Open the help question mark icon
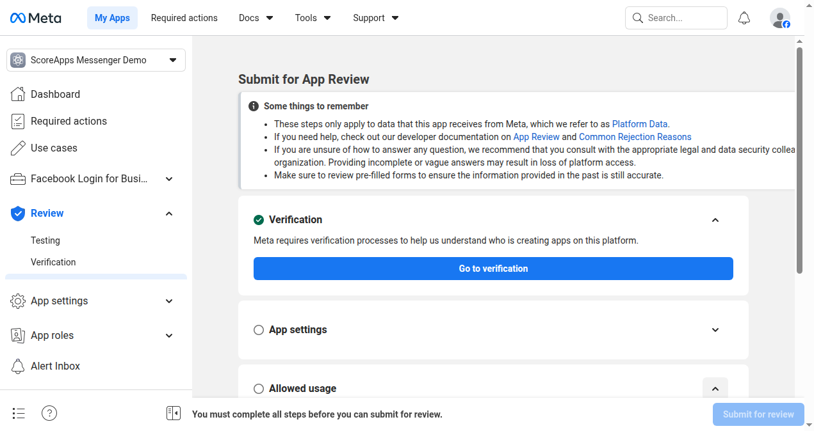Viewport: 814px width, 431px height. 49,413
